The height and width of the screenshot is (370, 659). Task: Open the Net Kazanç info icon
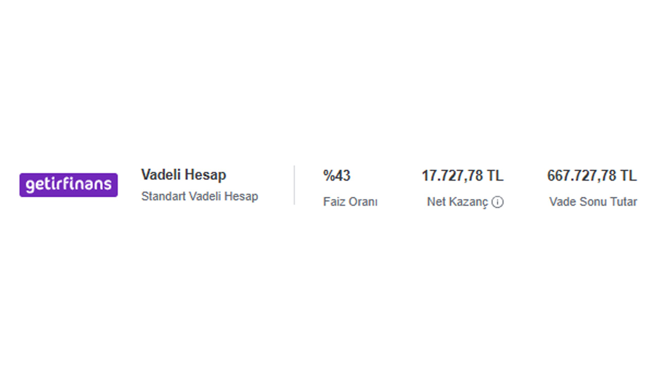(x=497, y=202)
